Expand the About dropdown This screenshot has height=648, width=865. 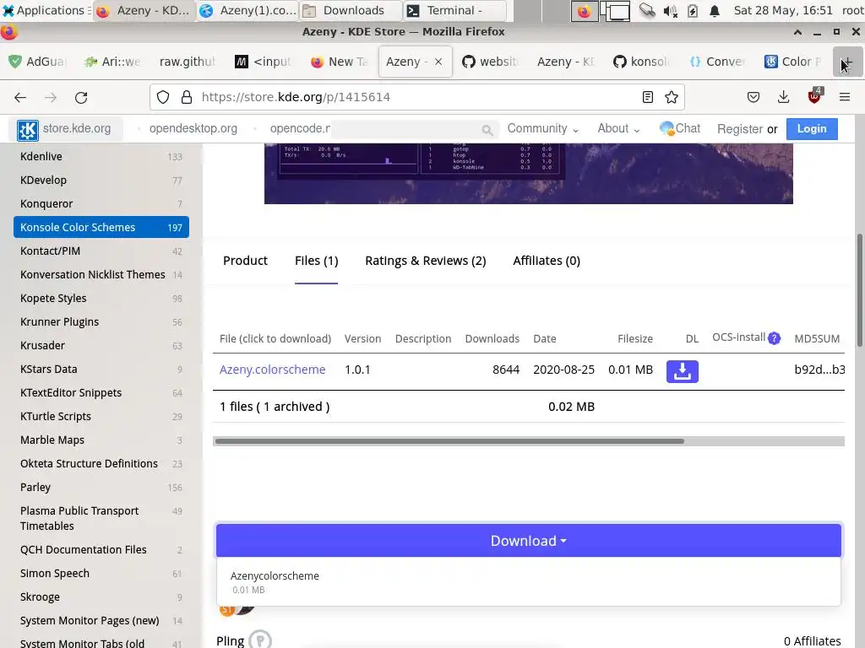coord(618,128)
